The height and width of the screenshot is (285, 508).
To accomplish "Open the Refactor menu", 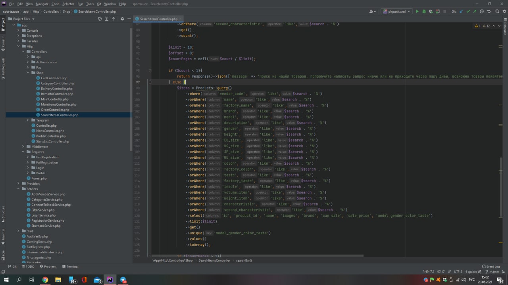I will tap(68, 4).
